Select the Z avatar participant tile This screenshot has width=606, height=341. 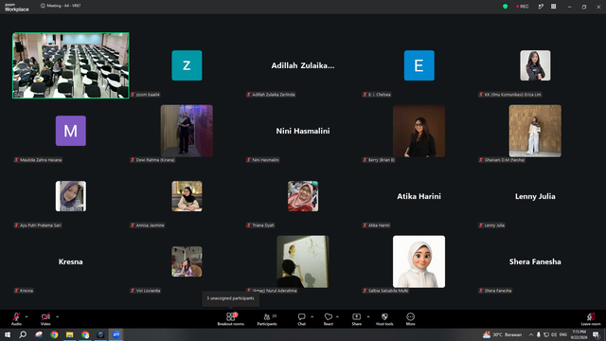187,65
